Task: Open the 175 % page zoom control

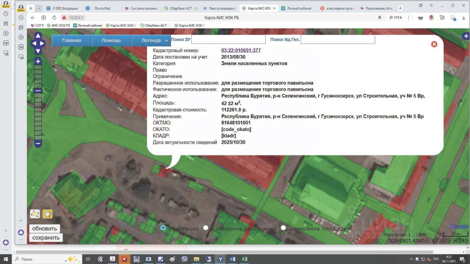Action: tap(396, 18)
